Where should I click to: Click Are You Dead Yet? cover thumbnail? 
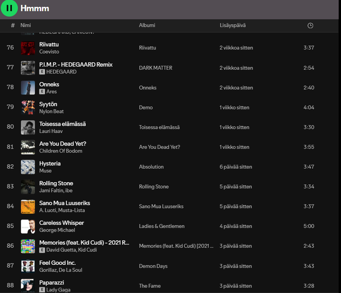[x=28, y=147]
